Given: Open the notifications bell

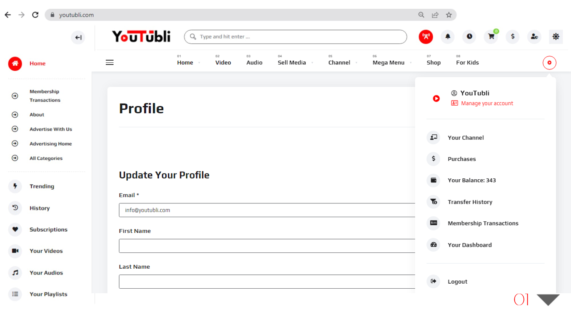Looking at the screenshot, I should coord(448,37).
